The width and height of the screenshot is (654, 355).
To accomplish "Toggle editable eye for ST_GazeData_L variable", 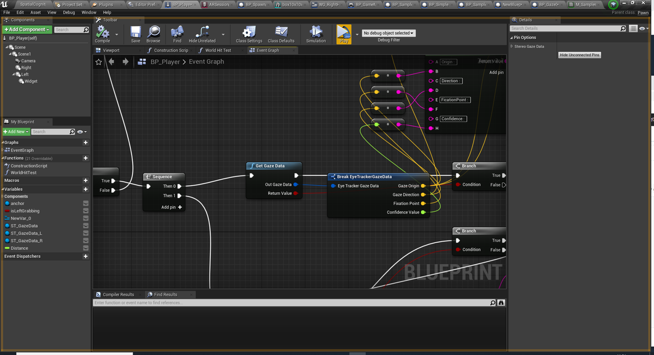I will click(86, 233).
